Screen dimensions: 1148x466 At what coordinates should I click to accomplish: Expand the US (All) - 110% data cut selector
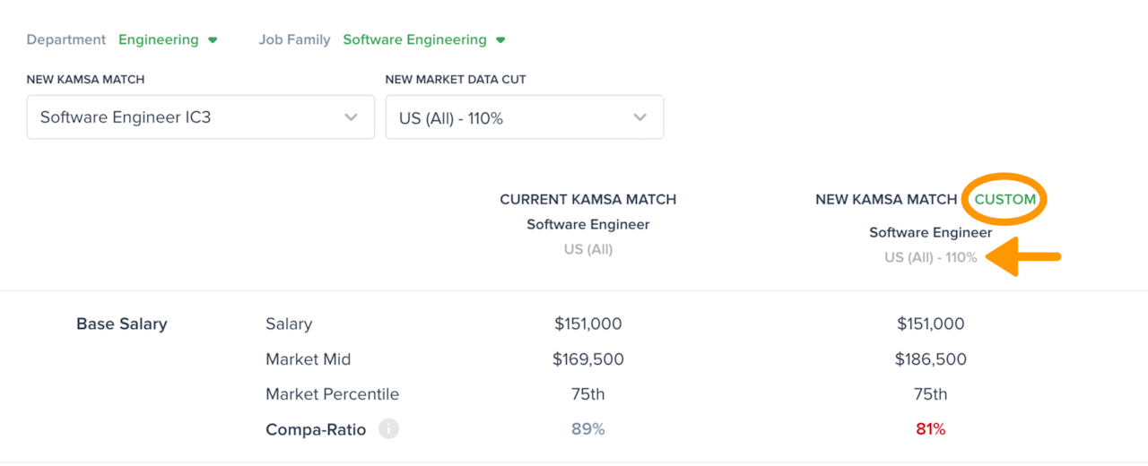pos(524,117)
